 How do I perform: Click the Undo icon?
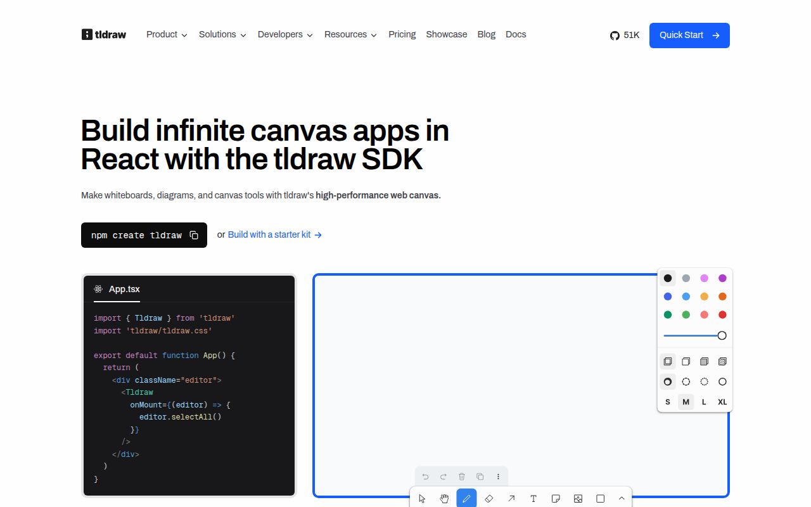(x=425, y=477)
